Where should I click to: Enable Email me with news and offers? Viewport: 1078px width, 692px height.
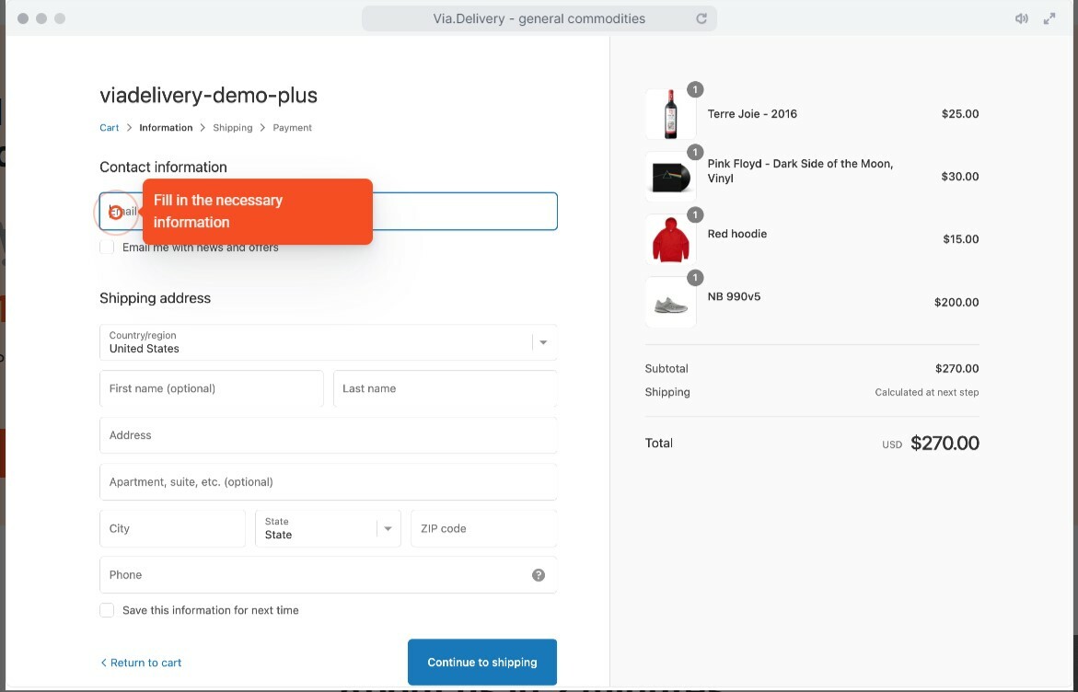pyautogui.click(x=107, y=248)
